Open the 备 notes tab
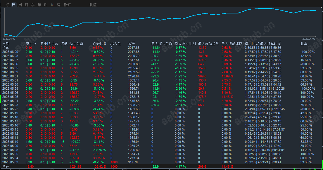This screenshot has width=323, height=170. [x=59, y=5]
